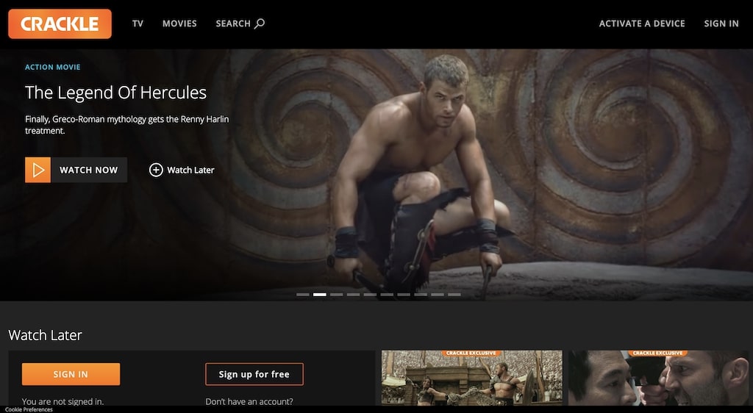Click the movie description text about Renny Harlin
The width and height of the screenshot is (753, 413).
coord(126,125)
